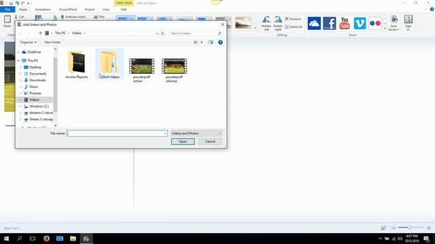Switch to the Visual Effects tab

(68, 9)
